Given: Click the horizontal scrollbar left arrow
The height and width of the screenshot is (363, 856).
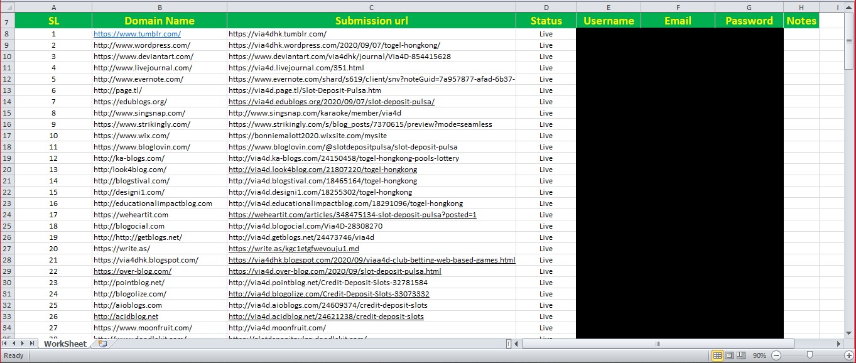Looking at the screenshot, I should coord(516,344).
